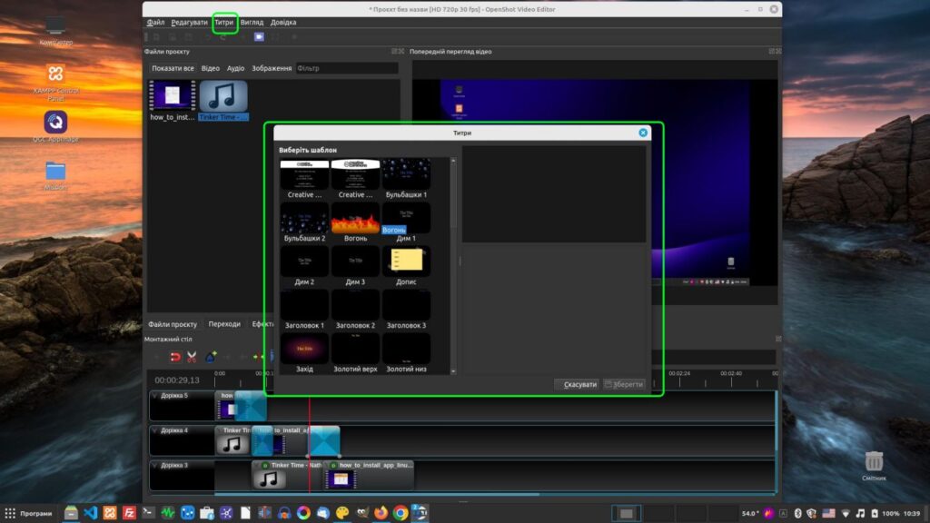Screen dimensions: 930x523
Task: Launch FileZilla from the taskbar
Action: click(129, 513)
